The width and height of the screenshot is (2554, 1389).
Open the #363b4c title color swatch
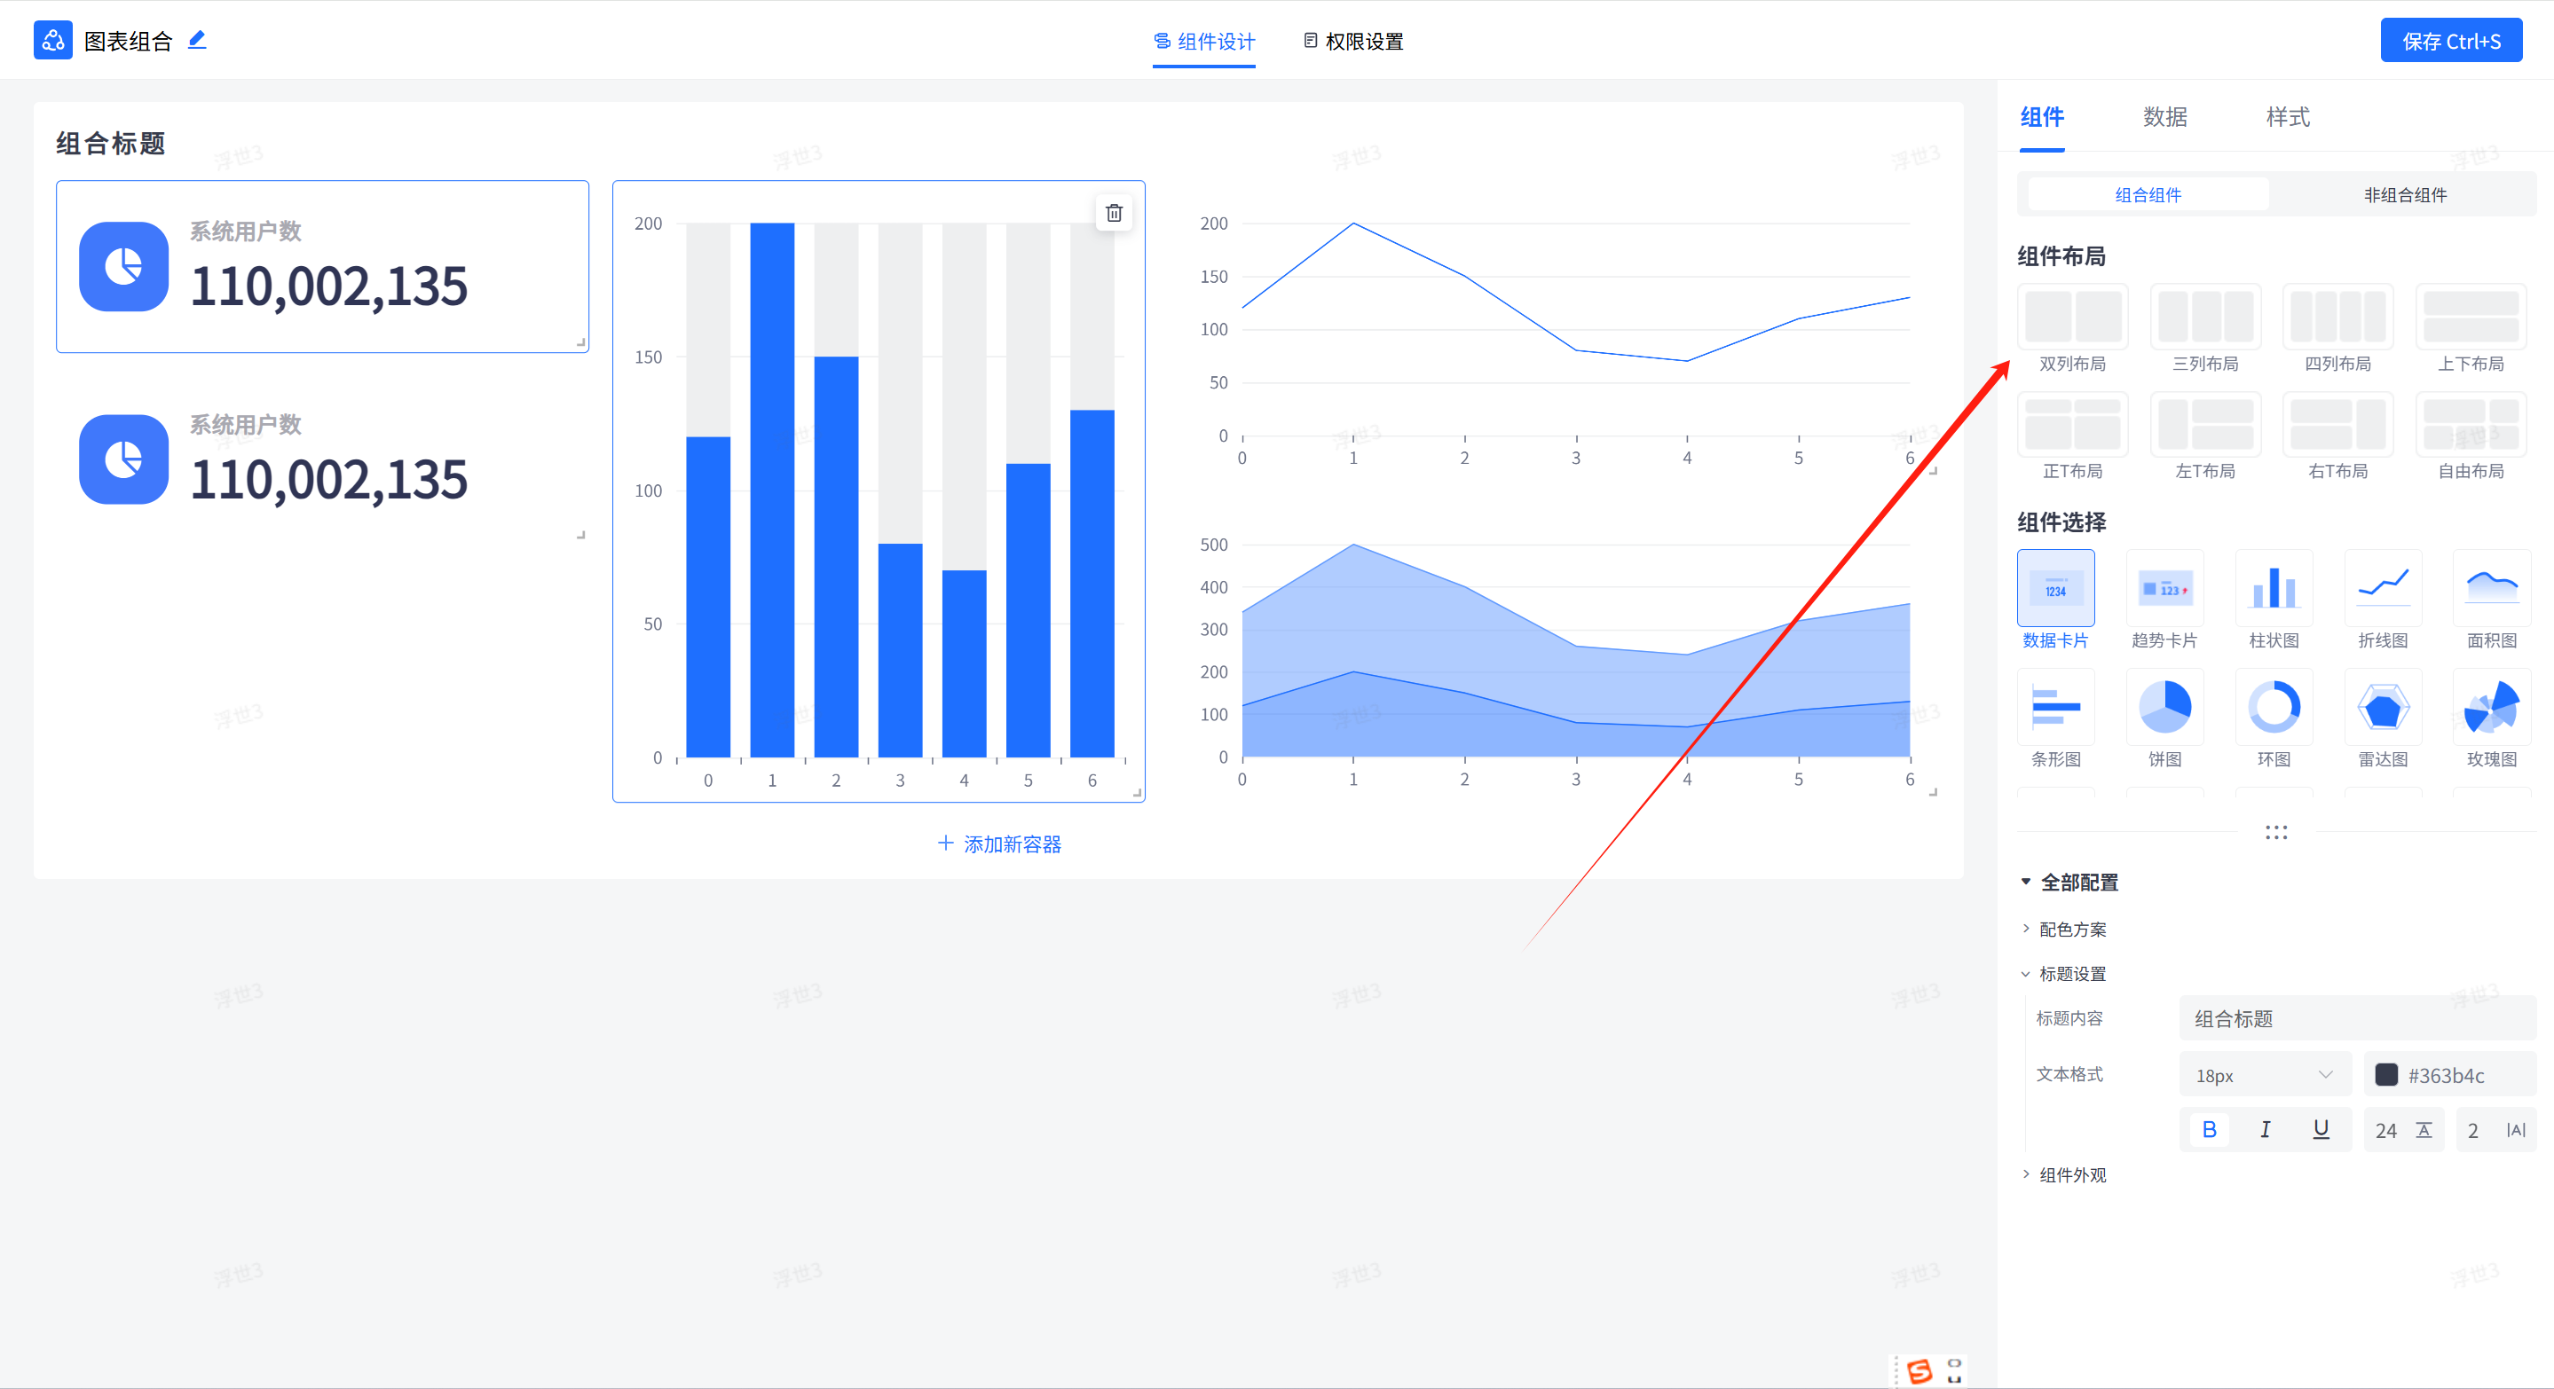[2385, 1075]
